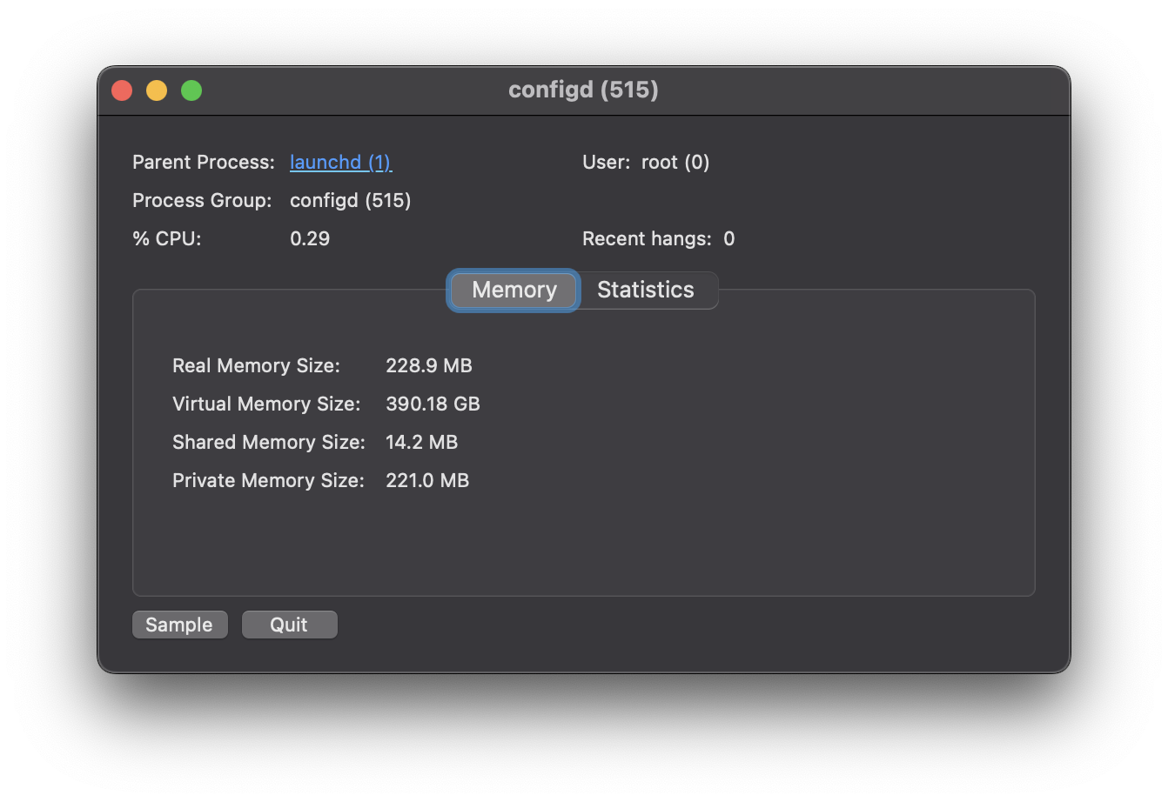
Task: Click the % CPU value 0.29
Action: 310,238
